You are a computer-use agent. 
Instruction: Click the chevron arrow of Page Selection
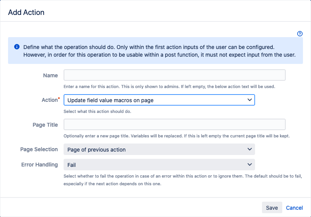click(250, 149)
